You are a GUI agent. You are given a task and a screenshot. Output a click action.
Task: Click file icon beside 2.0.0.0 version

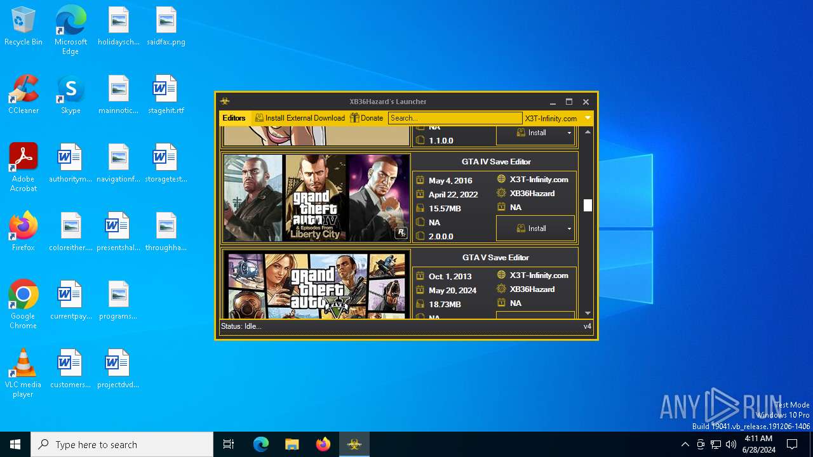click(x=420, y=236)
